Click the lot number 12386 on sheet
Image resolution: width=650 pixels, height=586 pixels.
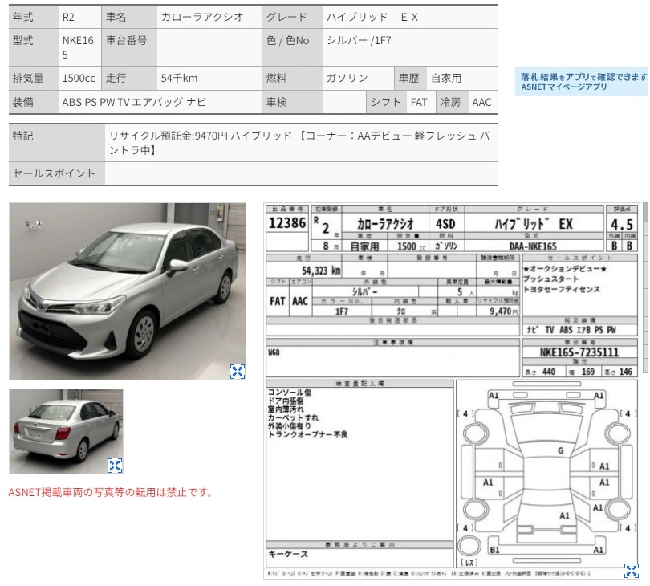tap(287, 223)
